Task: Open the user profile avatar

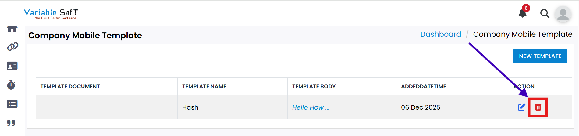Action: point(563,14)
